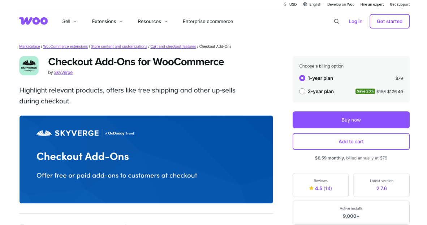Click the SkyVerge product logo thumbnail
Screen dimensions: 427x225
coord(29,66)
